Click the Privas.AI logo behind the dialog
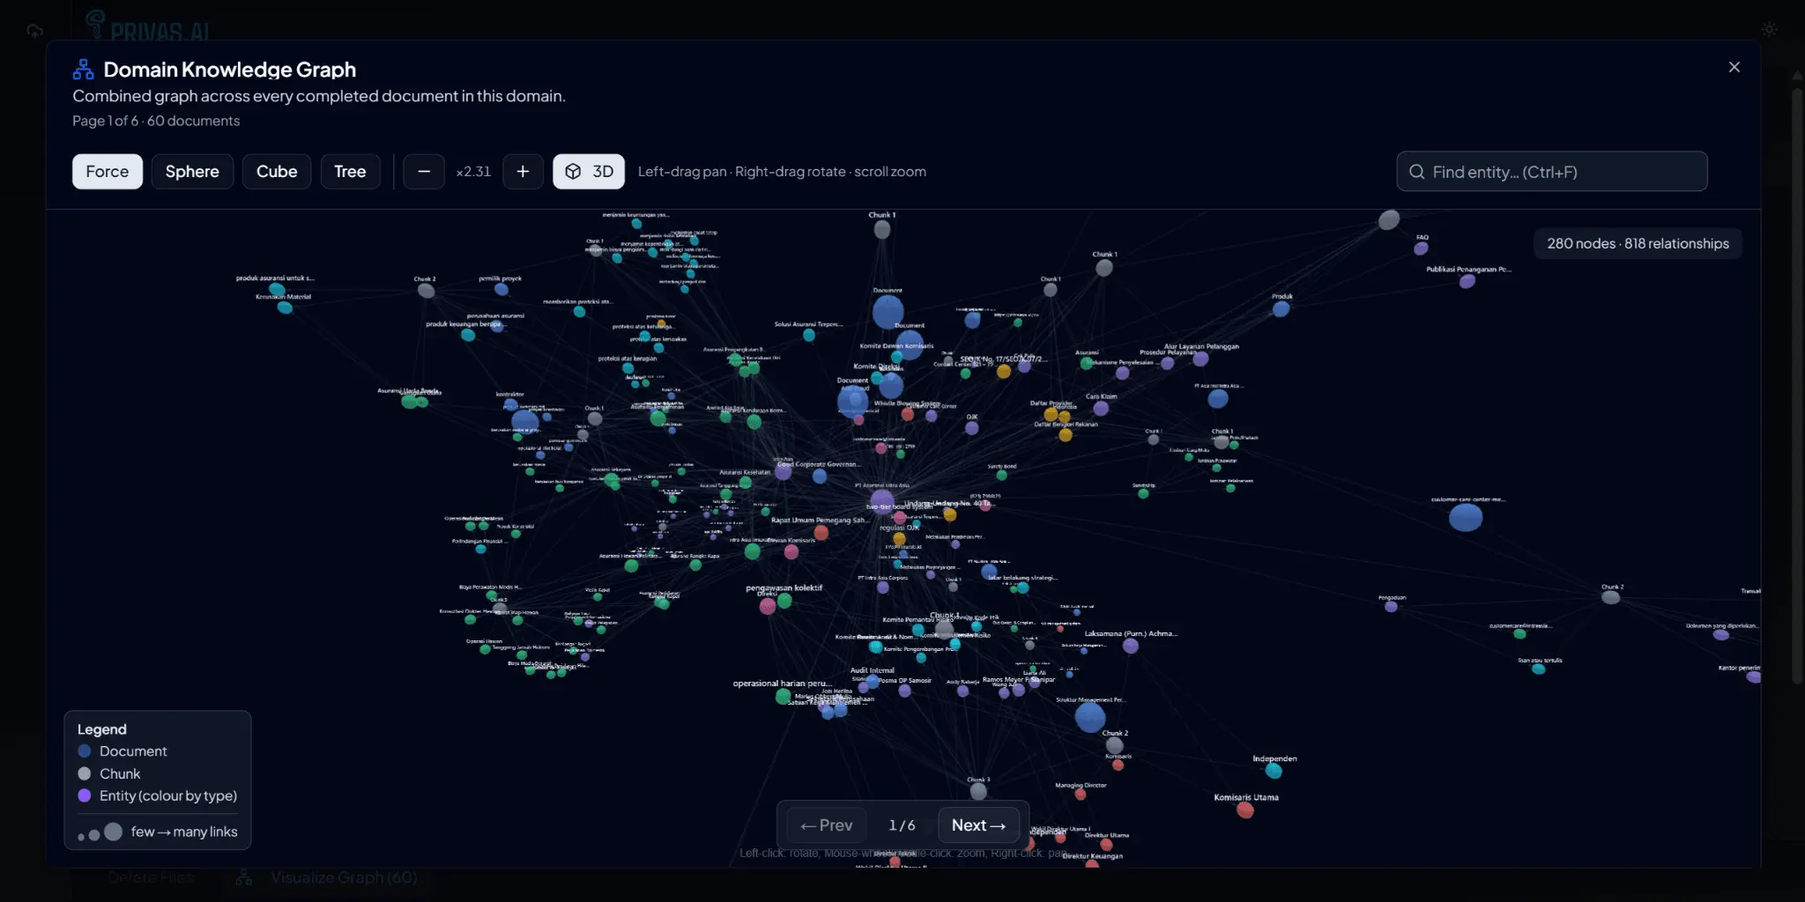 (x=147, y=26)
